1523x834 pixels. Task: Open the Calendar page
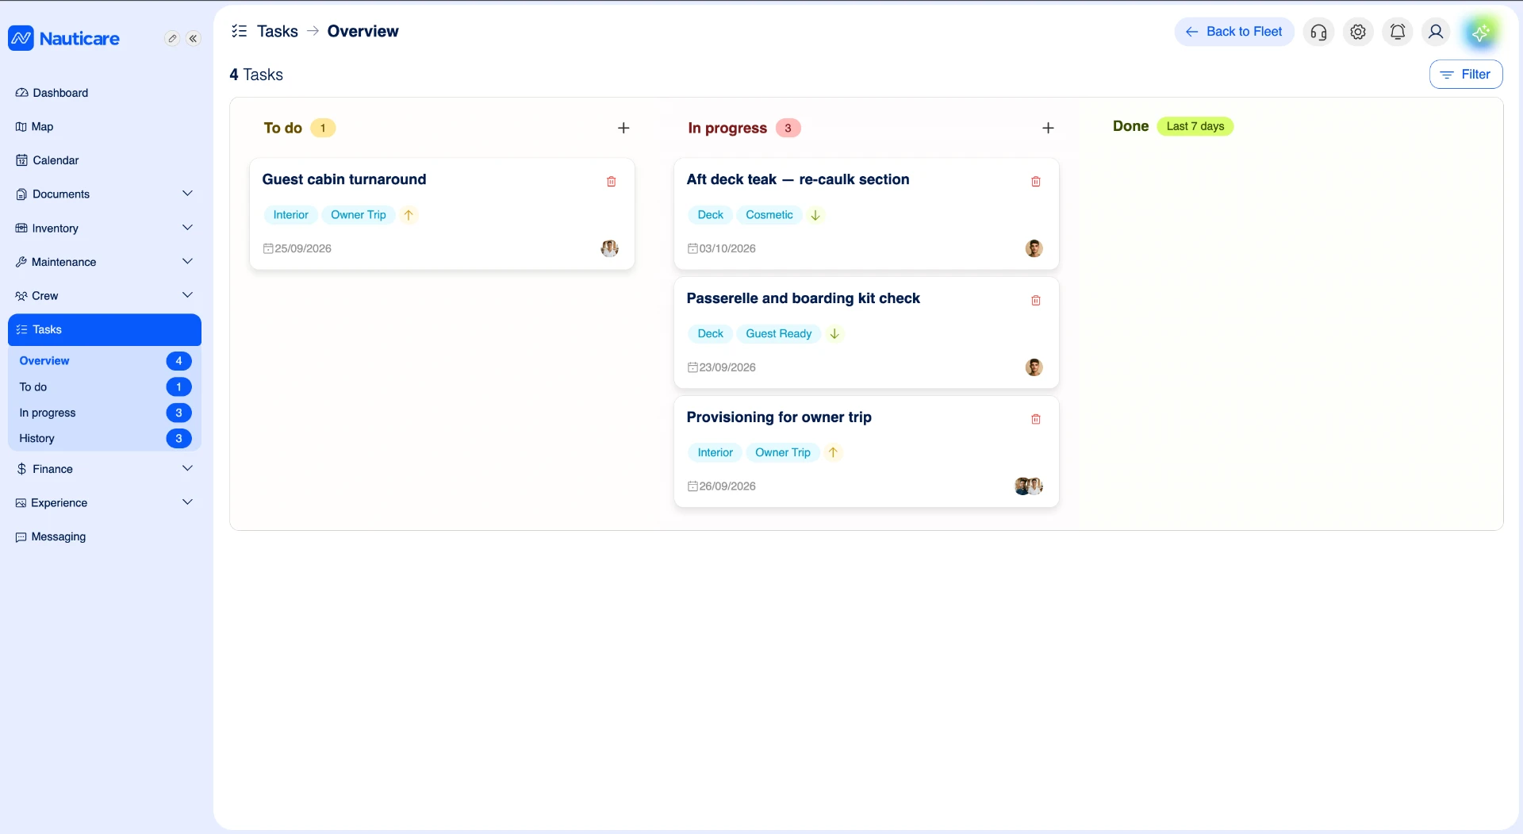[104, 160]
